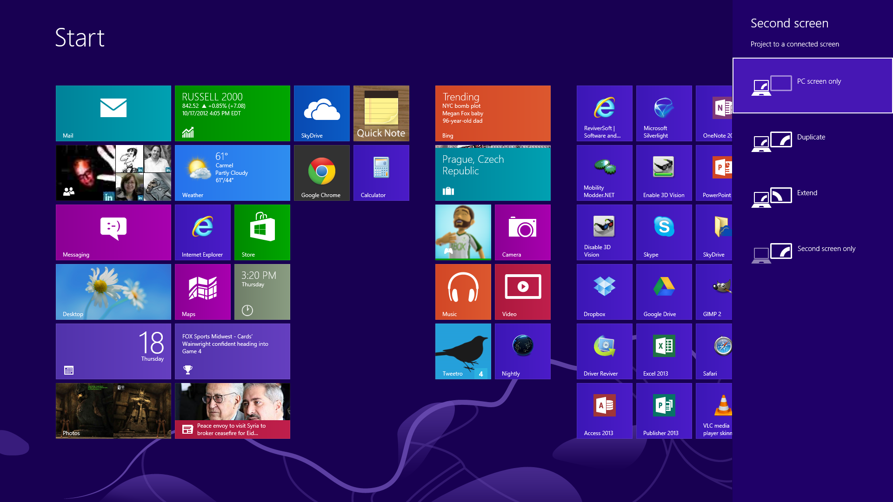Open Access 2013 tile
The height and width of the screenshot is (502, 893).
point(605,411)
